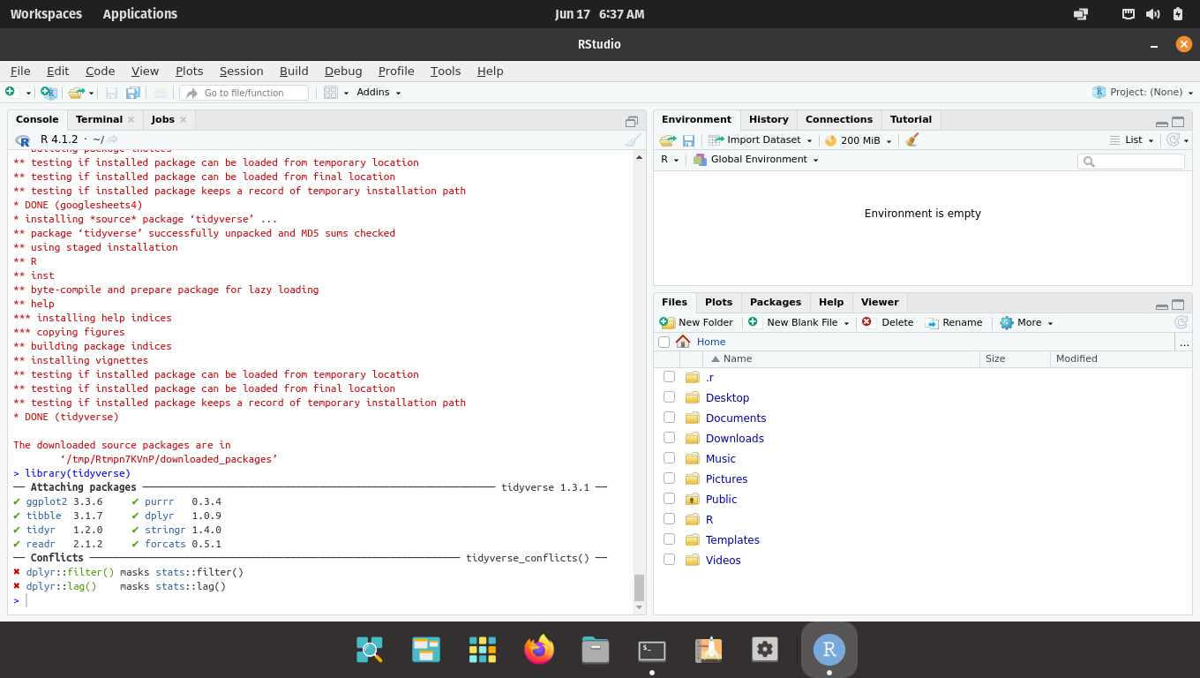Viewport: 1200px width, 678px height.
Task: Click the volume icon in system tray
Action: (1152, 14)
